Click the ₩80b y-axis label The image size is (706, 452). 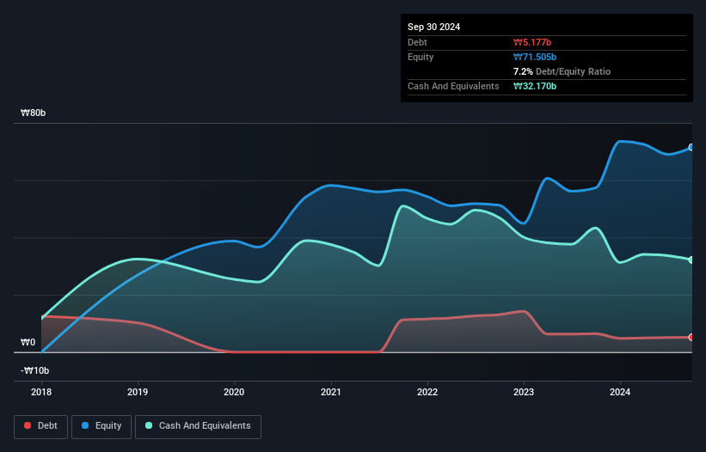coord(33,113)
